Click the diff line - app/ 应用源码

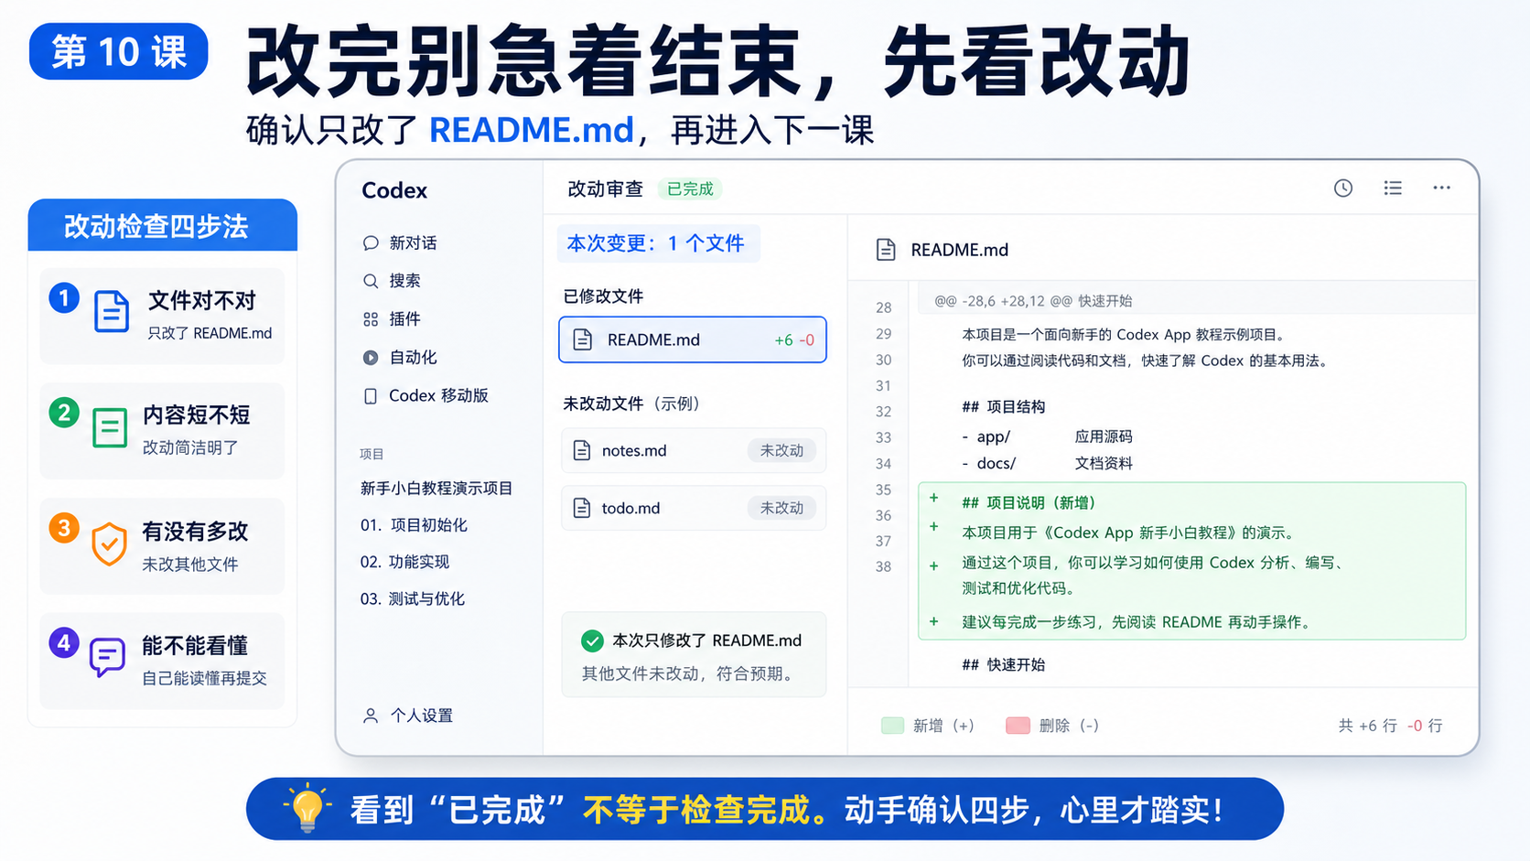coord(1047,436)
